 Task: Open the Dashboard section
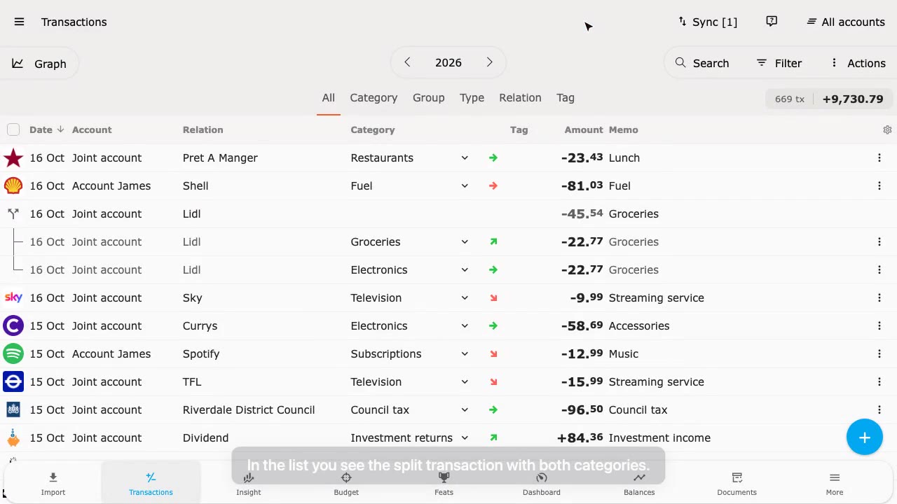(x=542, y=484)
